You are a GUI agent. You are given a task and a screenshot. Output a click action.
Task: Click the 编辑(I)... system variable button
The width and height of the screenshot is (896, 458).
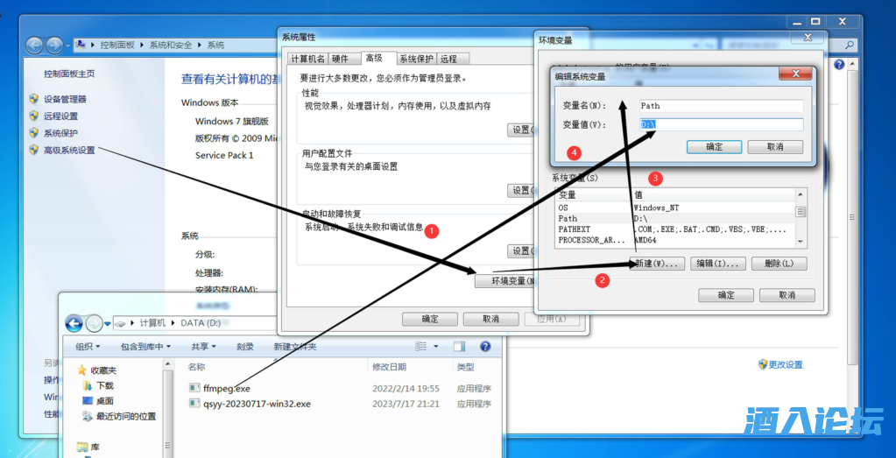(x=718, y=264)
